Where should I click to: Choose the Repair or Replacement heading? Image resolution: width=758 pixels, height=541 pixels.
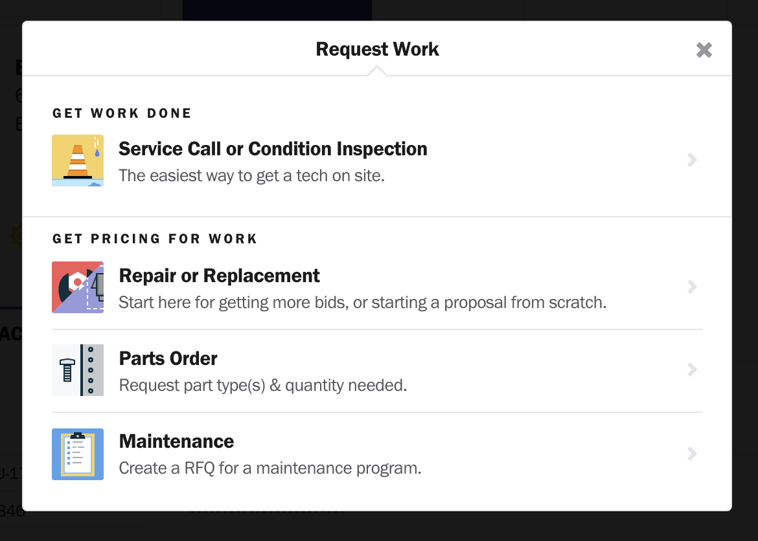[220, 276]
